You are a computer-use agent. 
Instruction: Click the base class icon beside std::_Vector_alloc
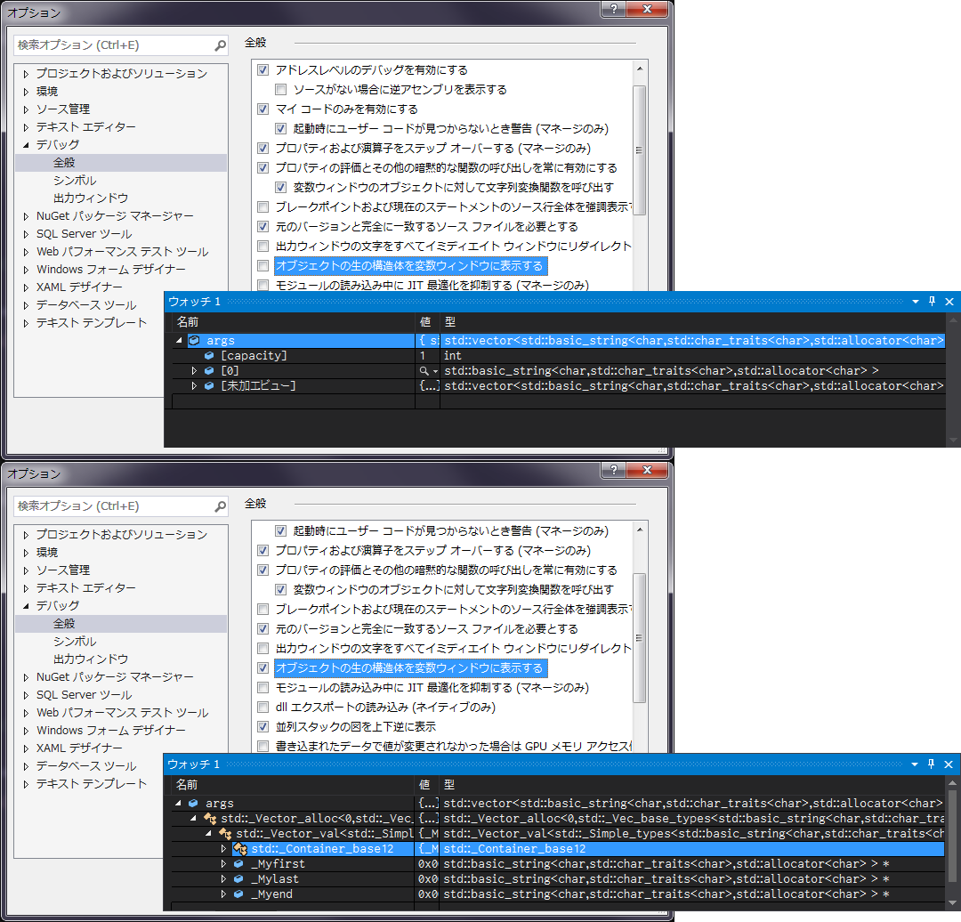point(209,818)
